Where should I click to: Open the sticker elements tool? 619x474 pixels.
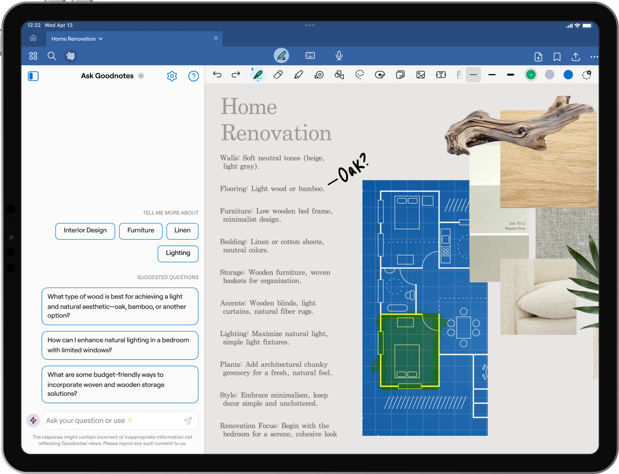click(380, 75)
